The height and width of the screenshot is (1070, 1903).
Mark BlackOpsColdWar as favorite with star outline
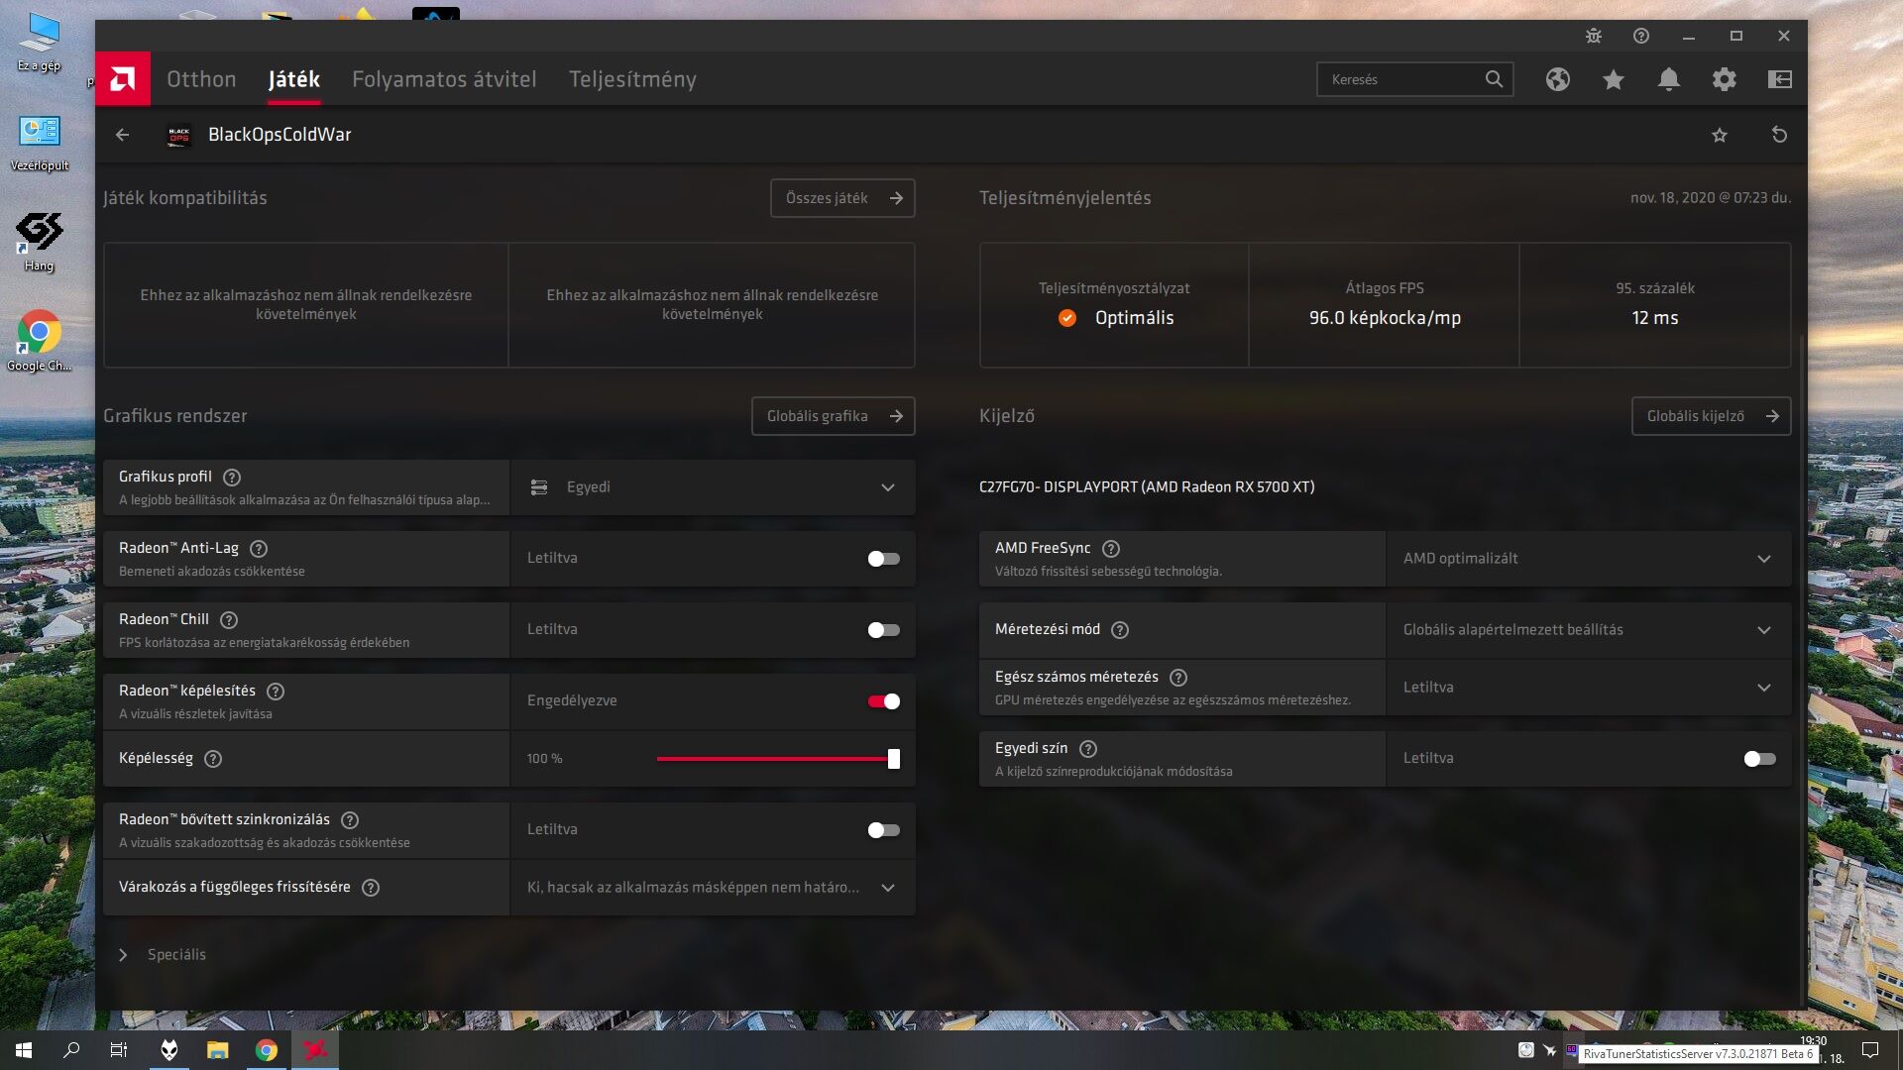pyautogui.click(x=1720, y=135)
